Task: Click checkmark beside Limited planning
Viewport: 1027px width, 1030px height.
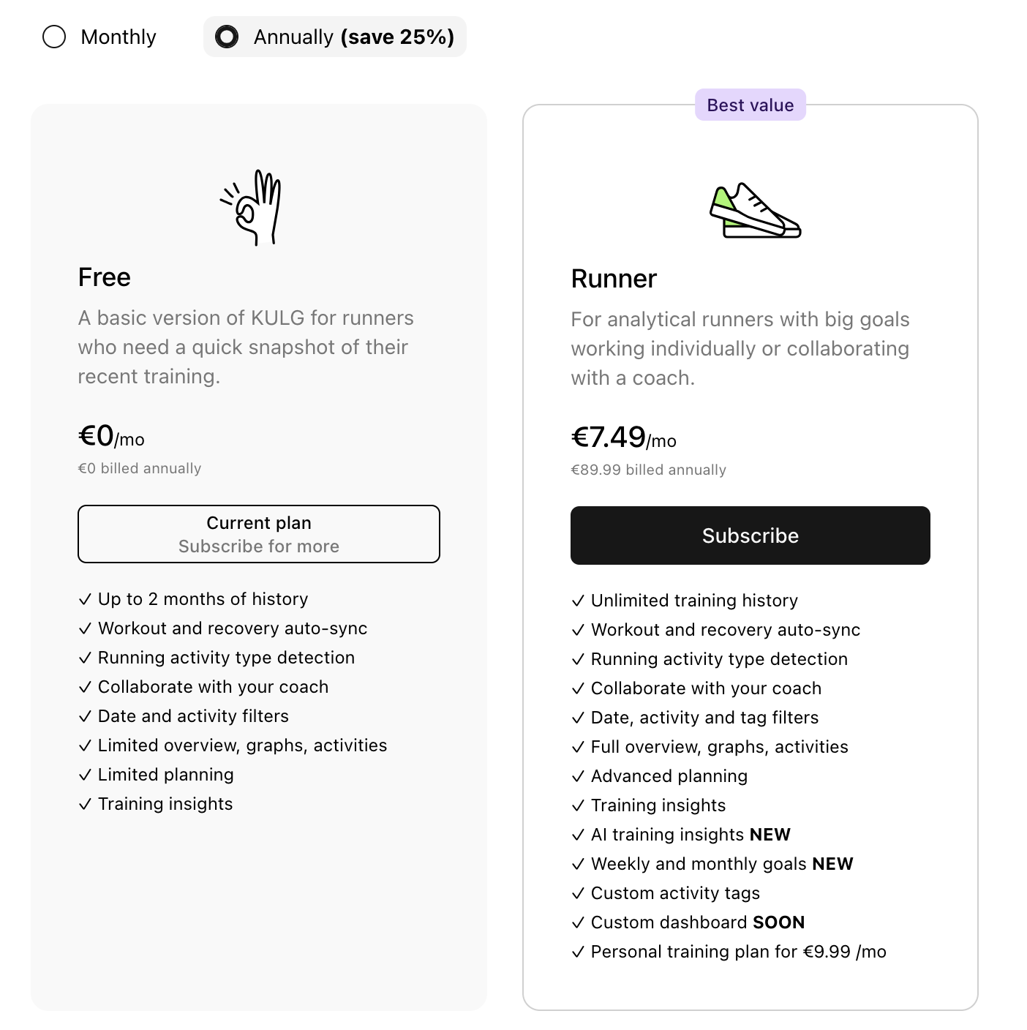Action: tap(85, 775)
